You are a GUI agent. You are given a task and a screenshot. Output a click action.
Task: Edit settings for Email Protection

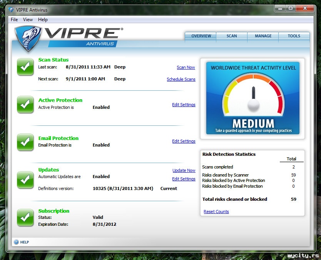(184, 141)
